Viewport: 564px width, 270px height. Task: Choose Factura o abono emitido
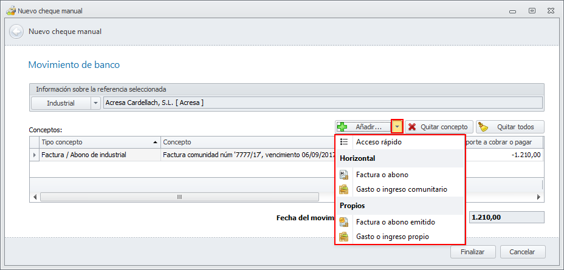(x=400, y=222)
